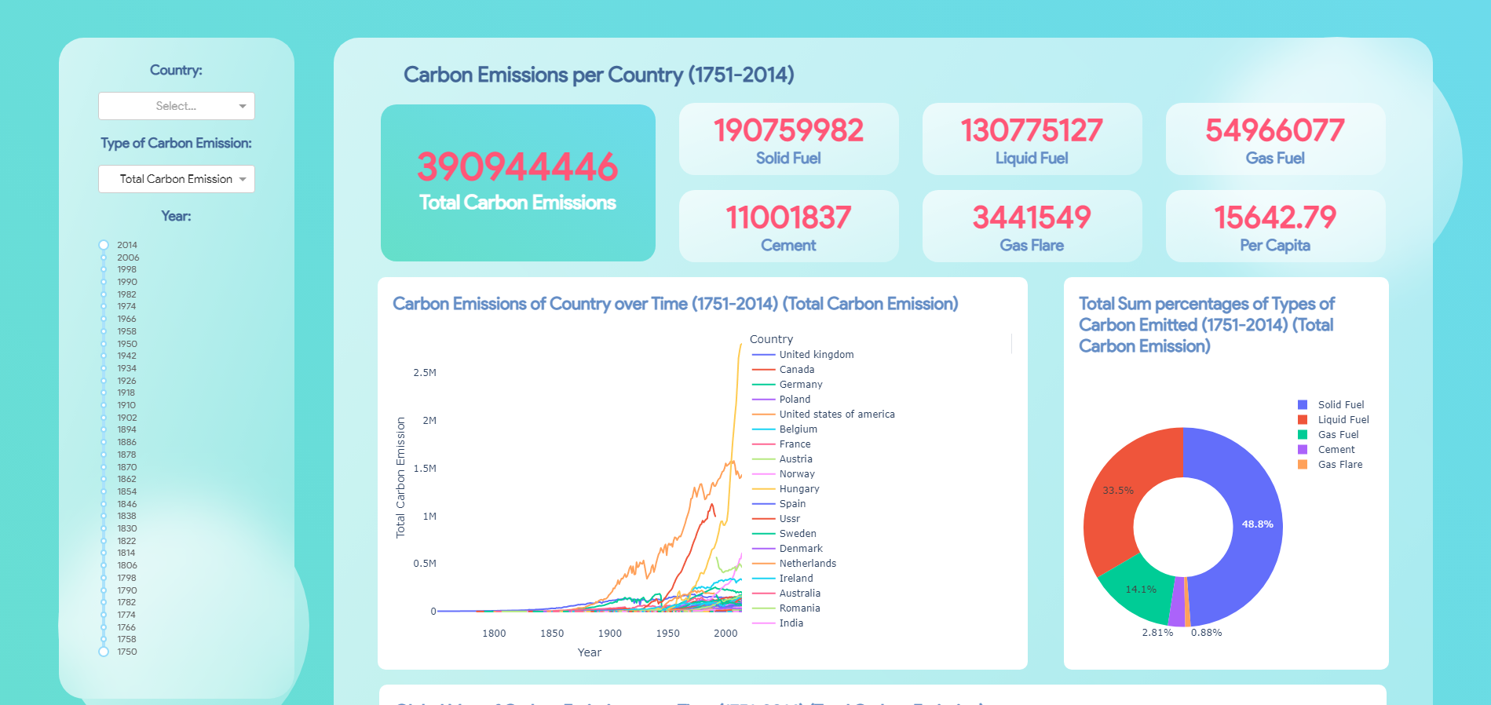Click the Liquid Fuel 130775127 card
This screenshot has width=1491, height=705.
pyautogui.click(x=1032, y=139)
